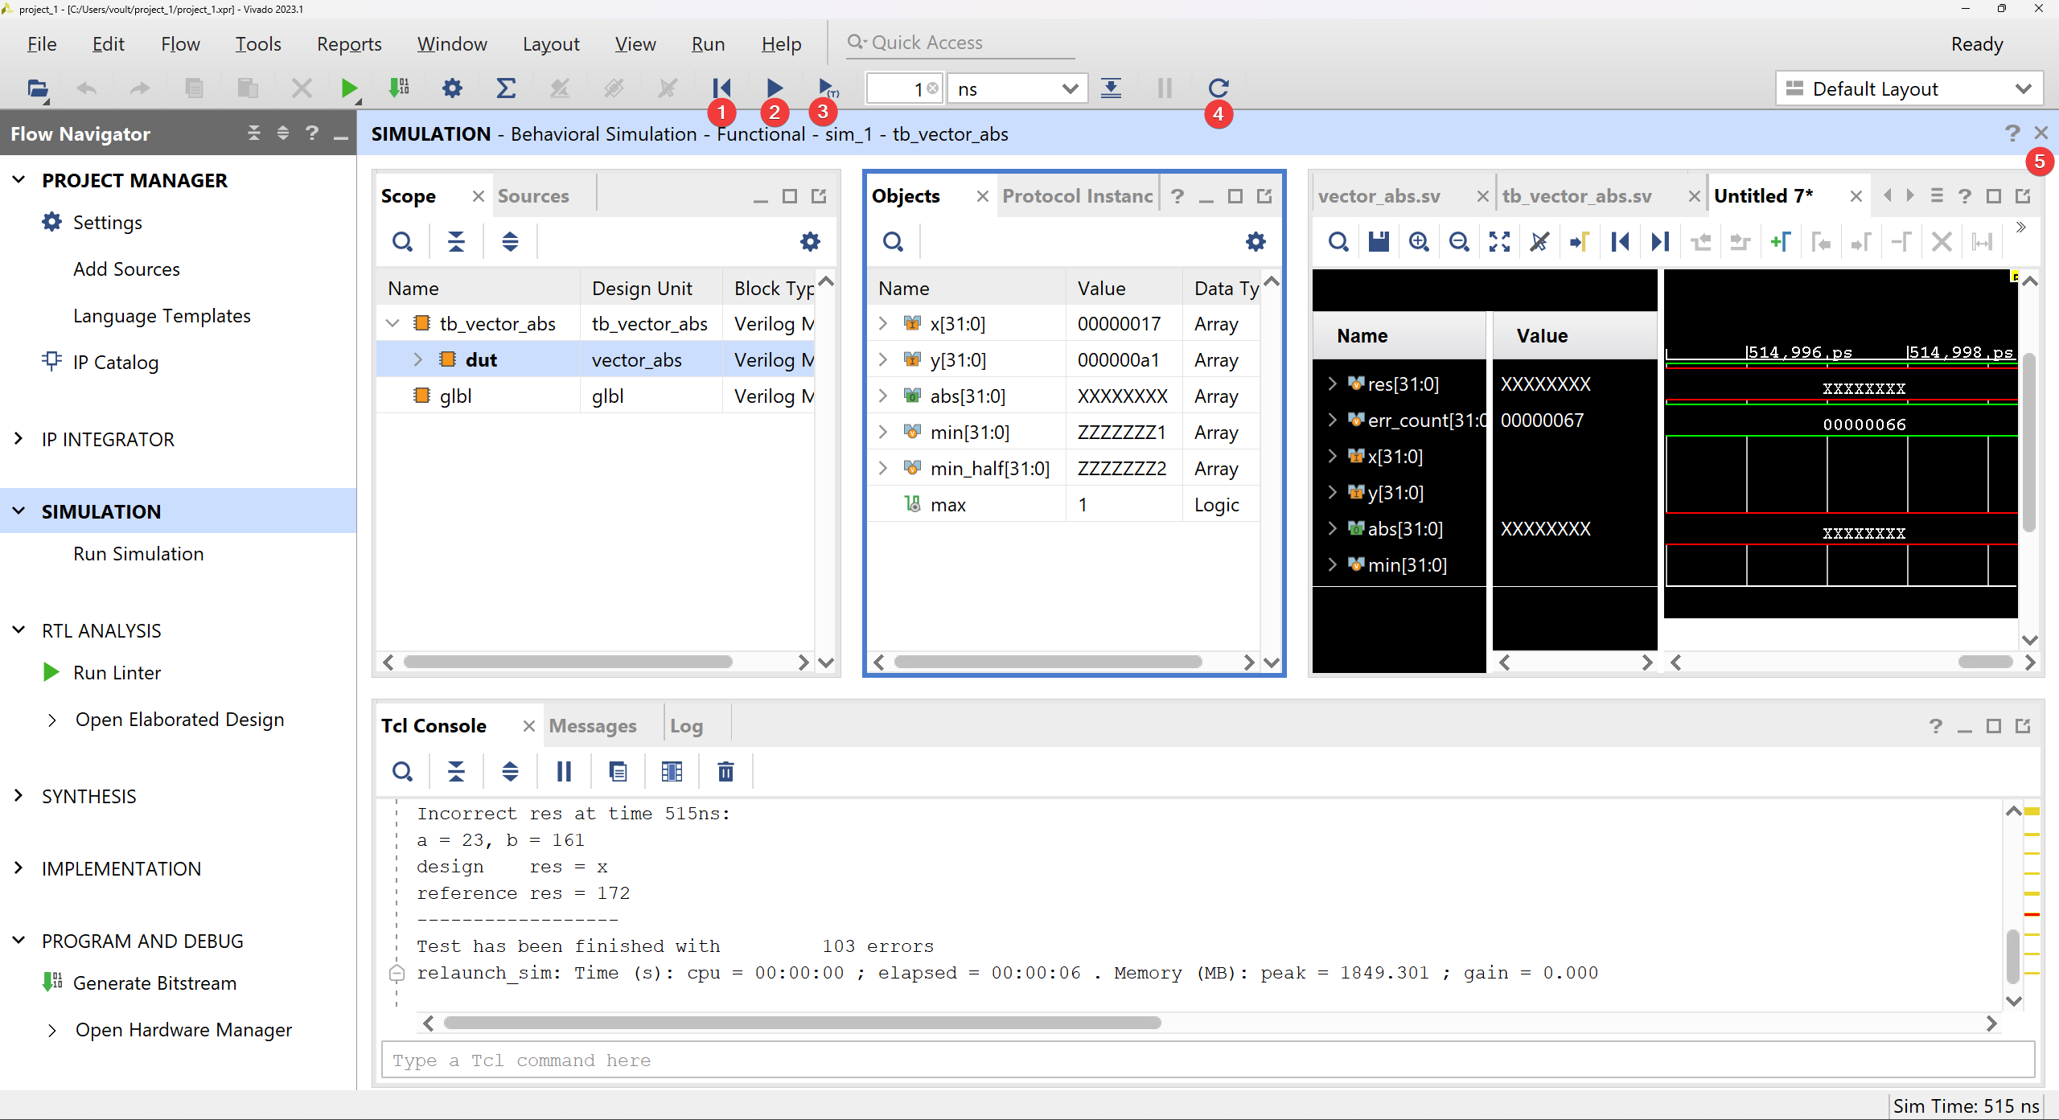The width and height of the screenshot is (2059, 1120).
Task: Click Run Simulation in Flow Navigator
Action: (x=138, y=553)
